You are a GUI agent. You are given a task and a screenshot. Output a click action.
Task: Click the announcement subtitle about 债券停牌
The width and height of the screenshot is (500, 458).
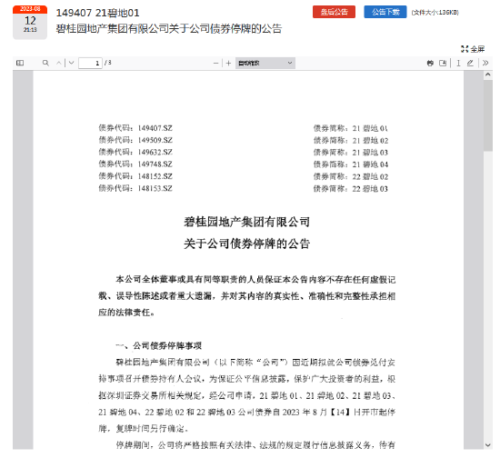point(169,29)
